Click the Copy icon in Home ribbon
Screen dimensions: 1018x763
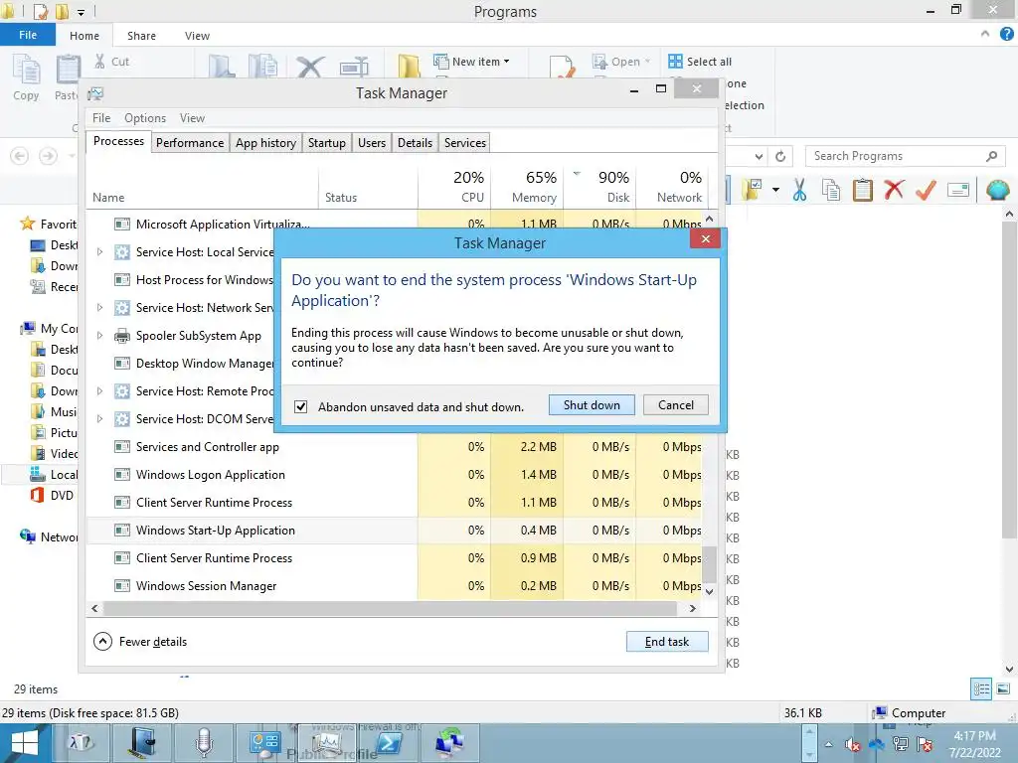26,77
